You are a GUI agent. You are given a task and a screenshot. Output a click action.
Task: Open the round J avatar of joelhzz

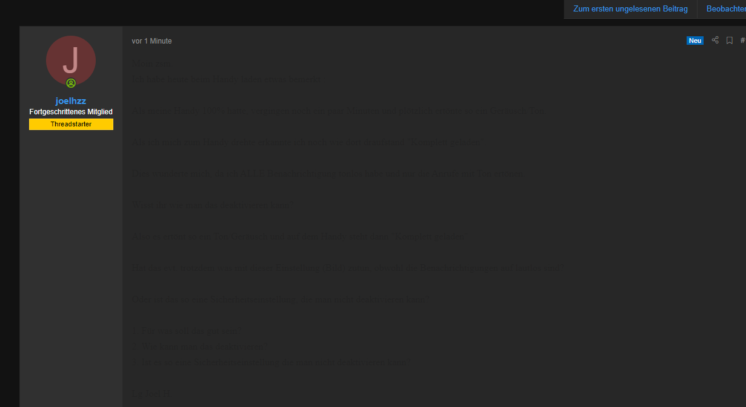coord(71,60)
